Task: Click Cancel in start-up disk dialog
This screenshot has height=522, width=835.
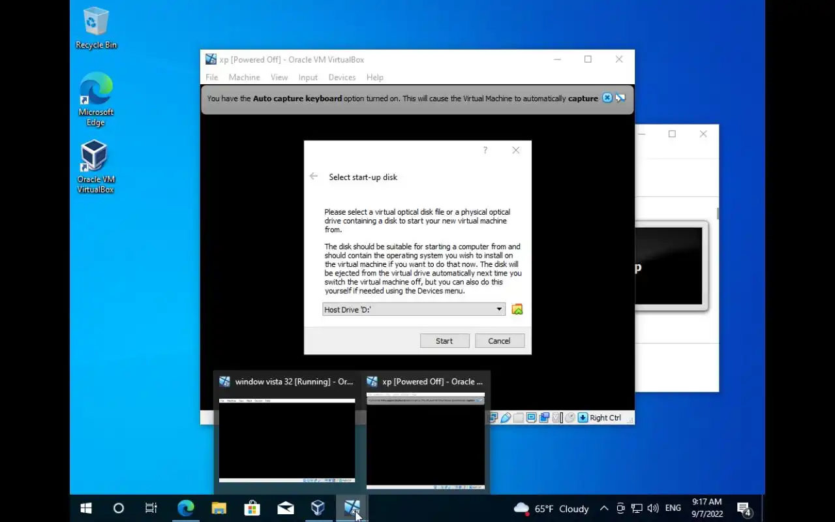Action: 499,341
